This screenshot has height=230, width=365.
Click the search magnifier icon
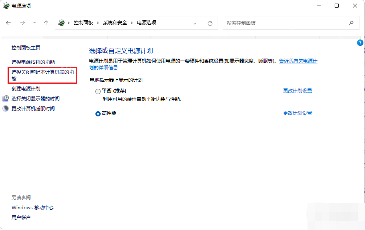[x=351, y=23]
